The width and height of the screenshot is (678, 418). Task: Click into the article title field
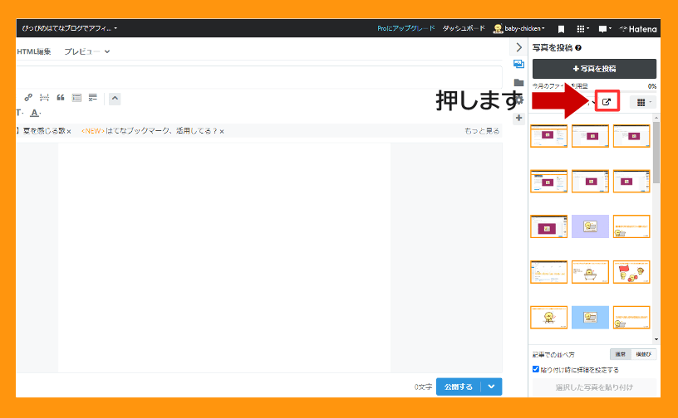[x=258, y=77]
